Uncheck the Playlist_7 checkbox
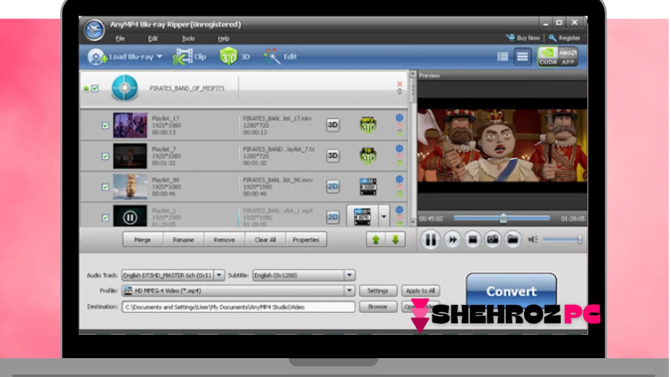671x377 pixels. click(105, 156)
